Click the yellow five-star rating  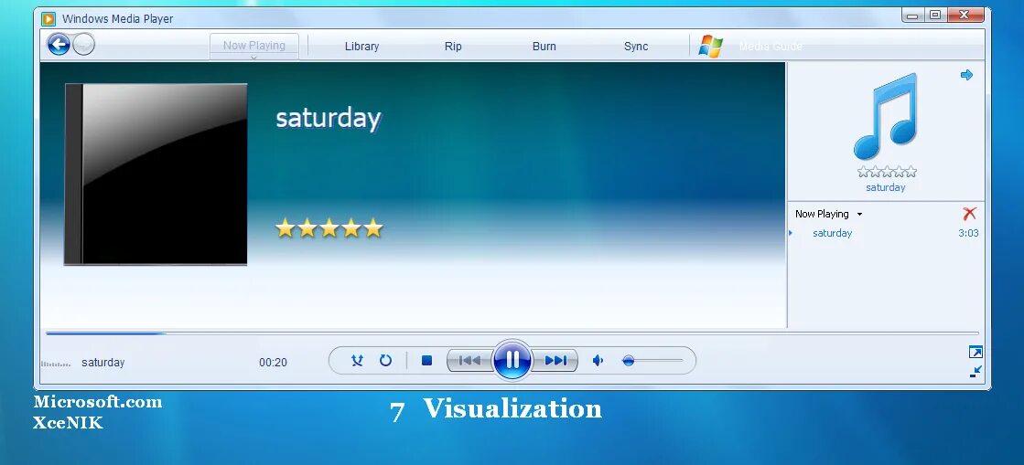pos(329,227)
